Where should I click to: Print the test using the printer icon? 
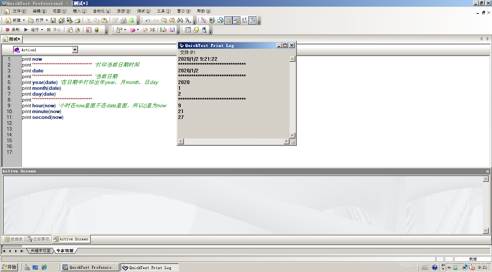[x=77, y=20]
